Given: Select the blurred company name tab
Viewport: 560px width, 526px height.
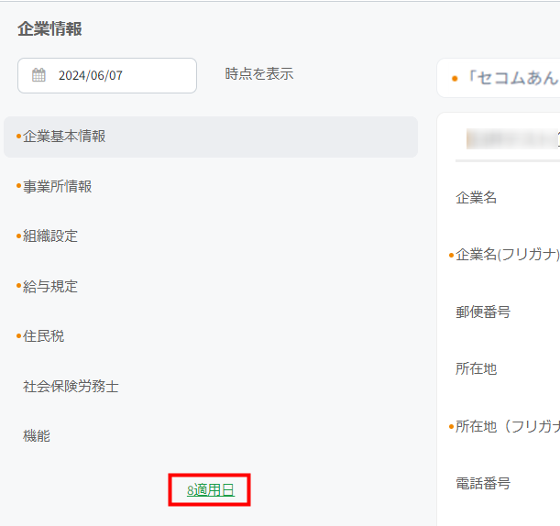Looking at the screenshot, I should [x=509, y=138].
